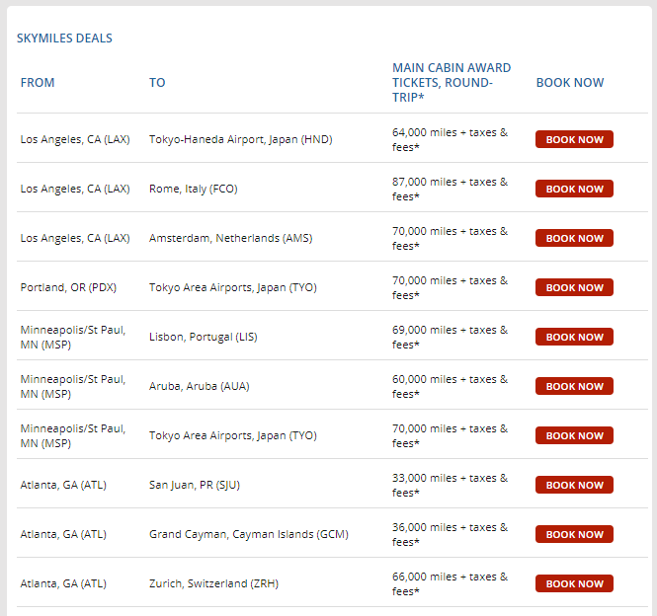This screenshot has width=657, height=616.
Task: Select Aruba, Aruba (AUA) destination text
Action: click(199, 387)
